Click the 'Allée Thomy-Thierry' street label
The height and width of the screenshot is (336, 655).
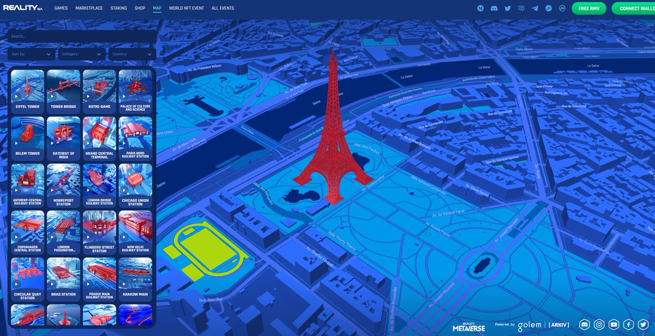pos(342,240)
